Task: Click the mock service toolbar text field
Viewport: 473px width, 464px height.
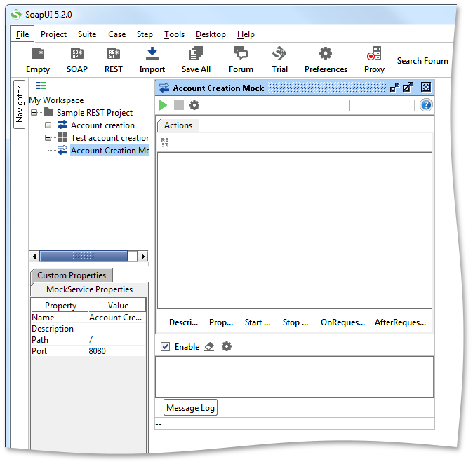Action: (x=382, y=105)
